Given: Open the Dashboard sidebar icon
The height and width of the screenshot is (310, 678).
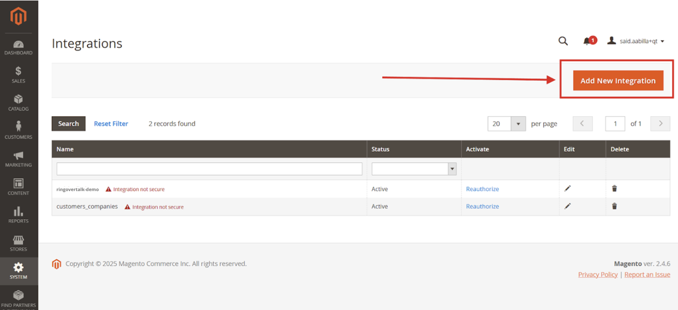Looking at the screenshot, I should click(x=19, y=47).
